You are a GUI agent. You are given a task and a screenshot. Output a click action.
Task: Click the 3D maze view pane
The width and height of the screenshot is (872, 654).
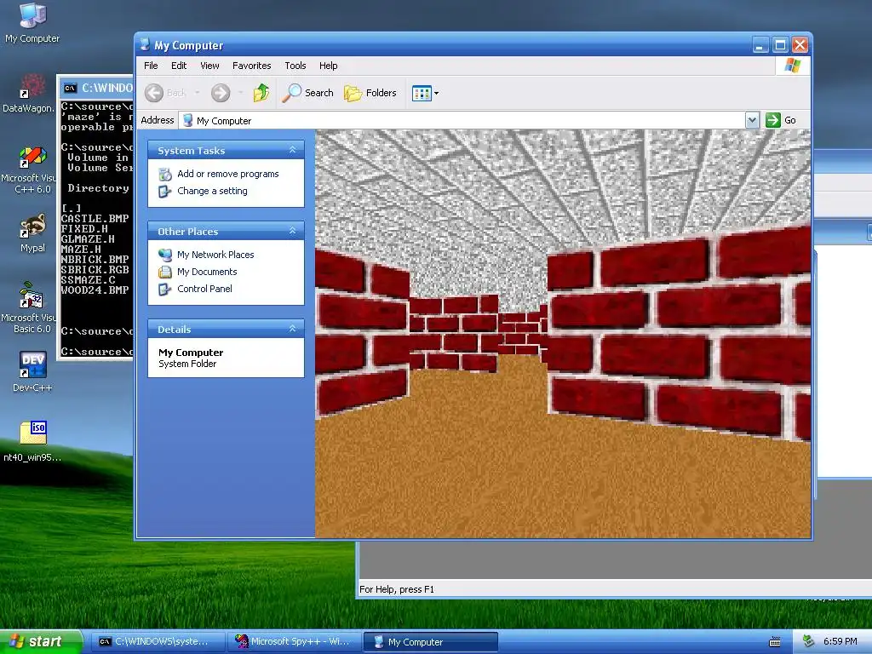pos(563,334)
